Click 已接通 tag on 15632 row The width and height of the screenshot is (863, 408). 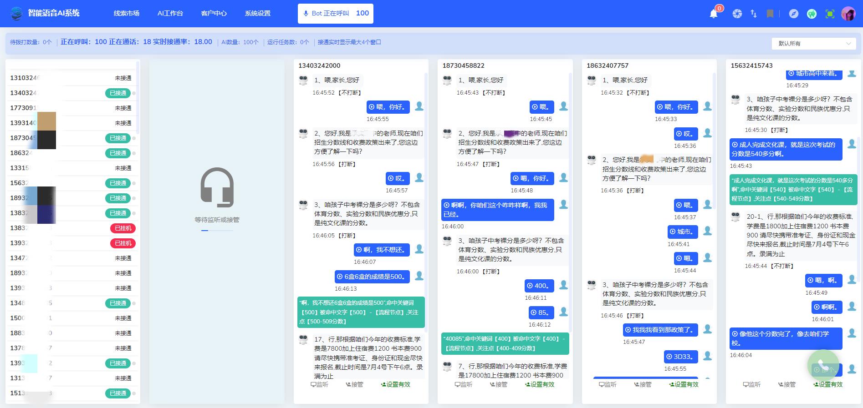[118, 183]
